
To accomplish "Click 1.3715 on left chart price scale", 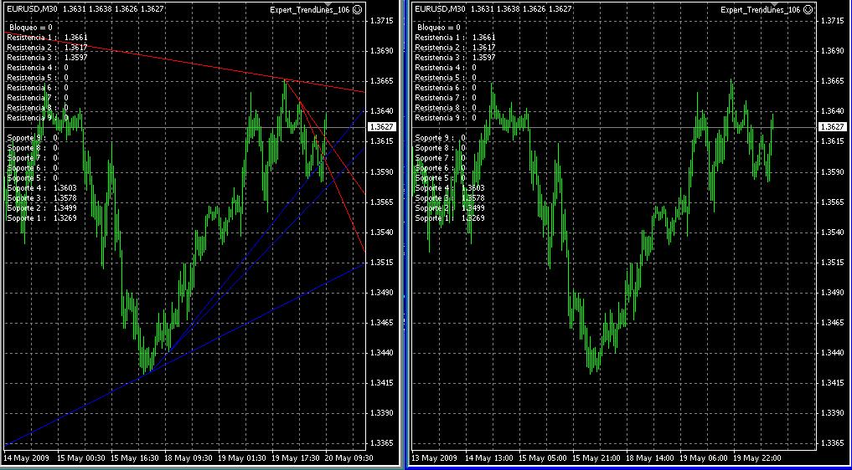I will pyautogui.click(x=382, y=21).
